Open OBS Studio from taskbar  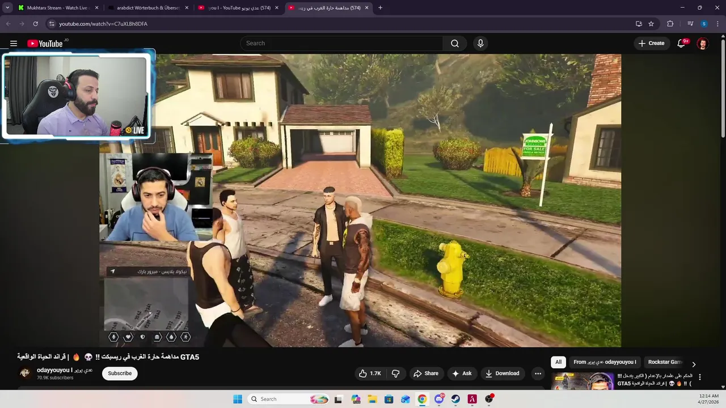pyautogui.click(x=489, y=399)
